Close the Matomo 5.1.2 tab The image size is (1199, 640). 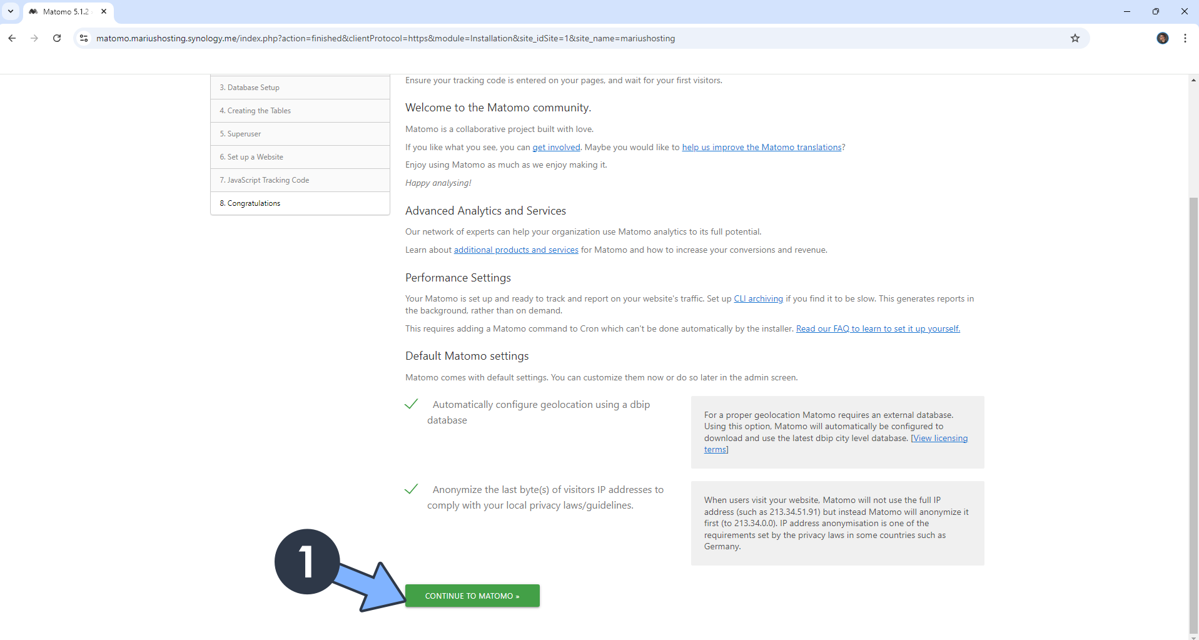104,11
